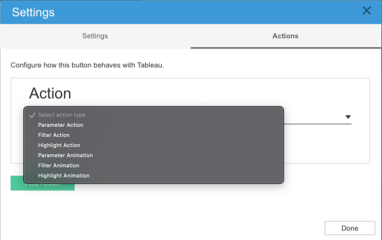Image resolution: width=382 pixels, height=240 pixels.
Task: Click the checkmark beside 'Select action type'
Action: point(32,115)
